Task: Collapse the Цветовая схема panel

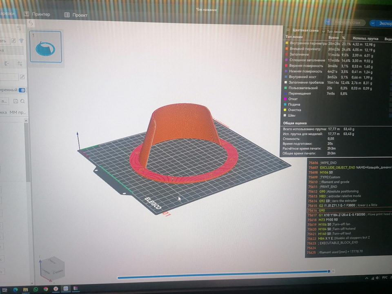Action: point(288,30)
